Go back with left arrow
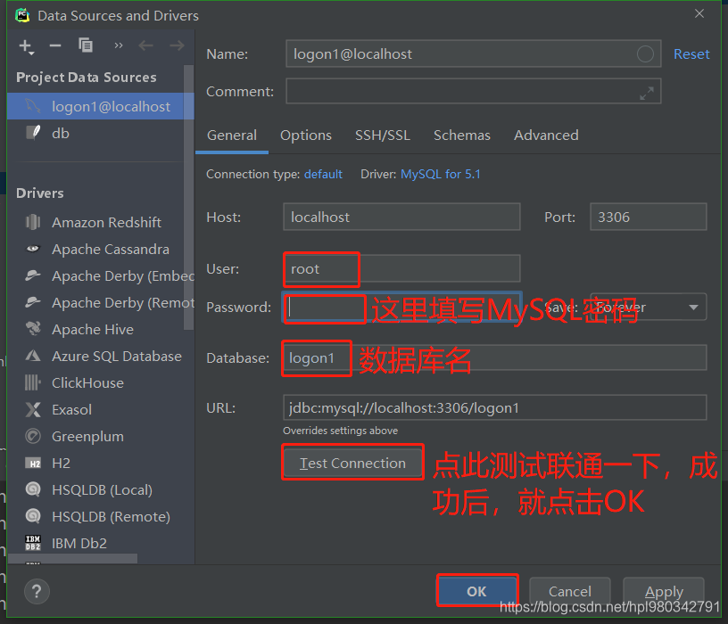The image size is (728, 624). click(x=145, y=45)
